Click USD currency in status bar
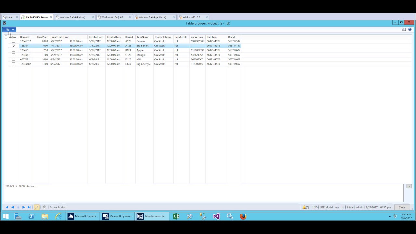 (315, 207)
